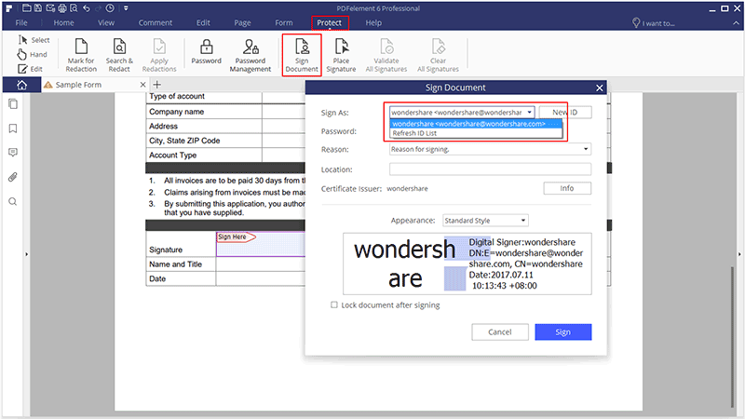Viewport: 745px width, 419px height.
Task: Choose Refresh ID List option
Action: click(x=476, y=133)
